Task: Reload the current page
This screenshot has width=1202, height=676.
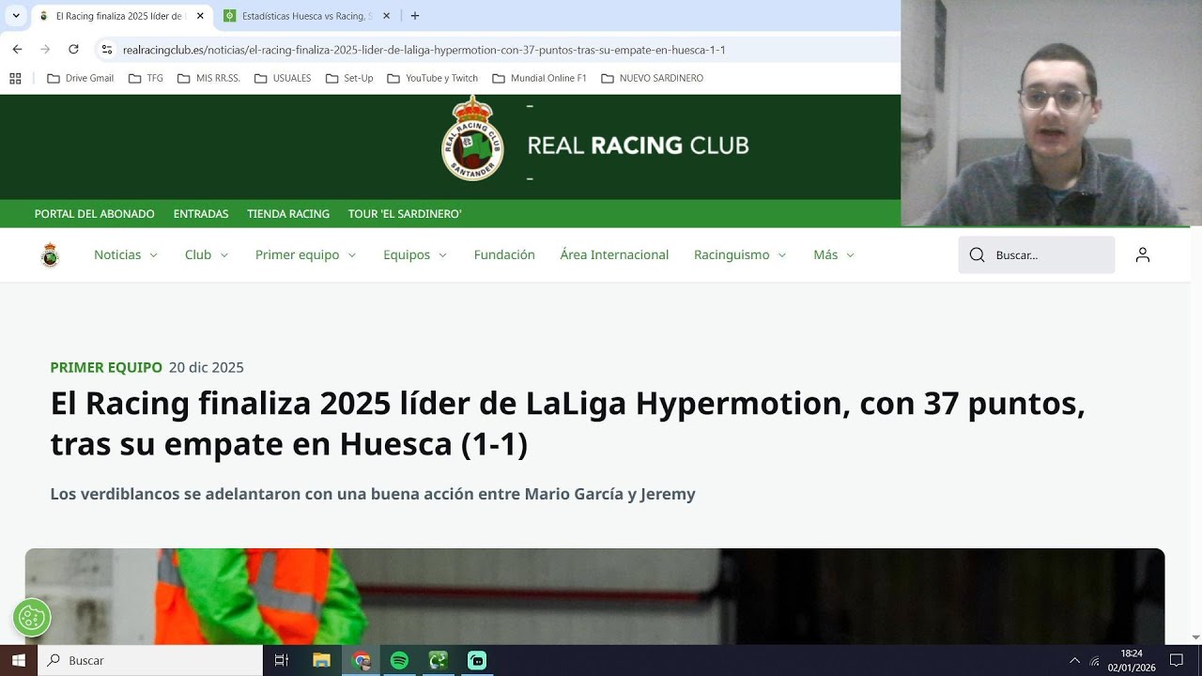Action: tap(73, 49)
